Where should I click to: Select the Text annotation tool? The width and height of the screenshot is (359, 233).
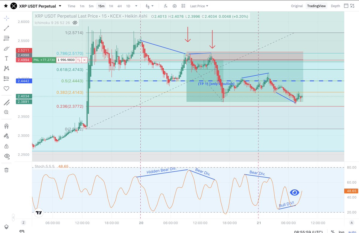6,58
